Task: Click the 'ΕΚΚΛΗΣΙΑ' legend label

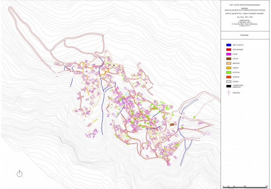Action: coord(236,93)
